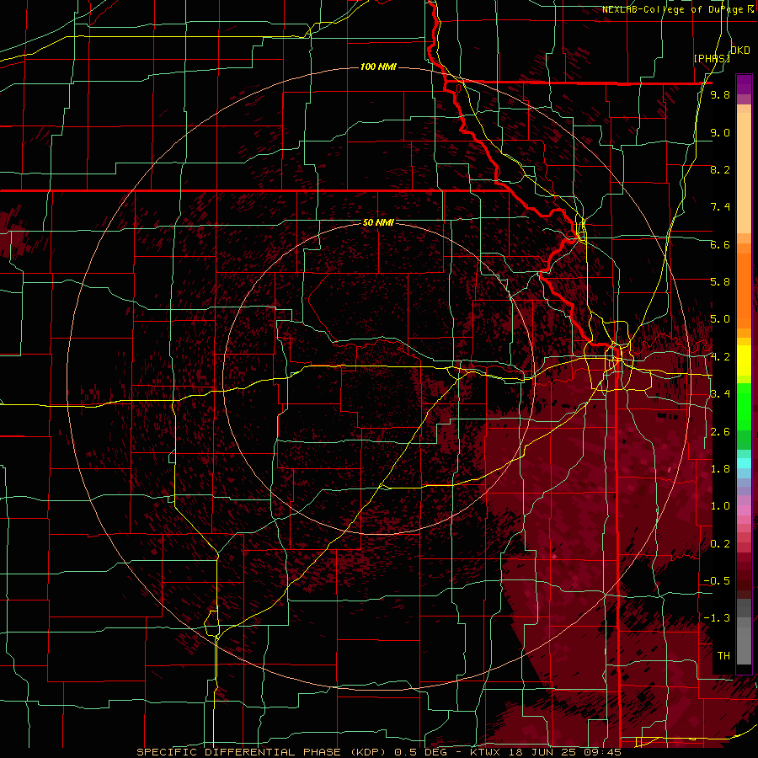Click the DKD label above the color scale

click(x=740, y=51)
